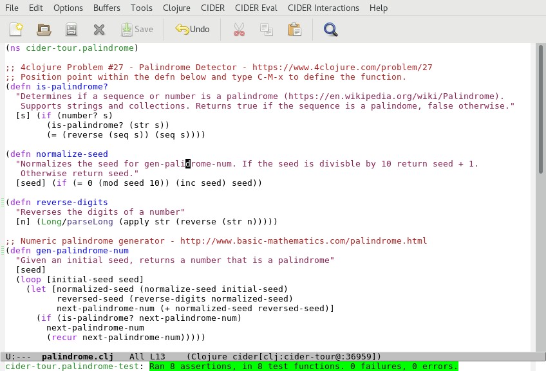This screenshot has width=546, height=371.
Task: Open a file using the folder icon
Action: [x=42, y=29]
